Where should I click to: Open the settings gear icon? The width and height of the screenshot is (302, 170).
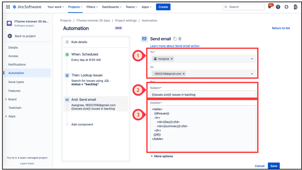[286, 7]
